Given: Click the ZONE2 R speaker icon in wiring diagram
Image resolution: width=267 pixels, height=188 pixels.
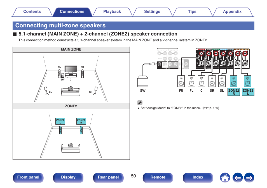Looking at the screenshot, I should 234,81.
